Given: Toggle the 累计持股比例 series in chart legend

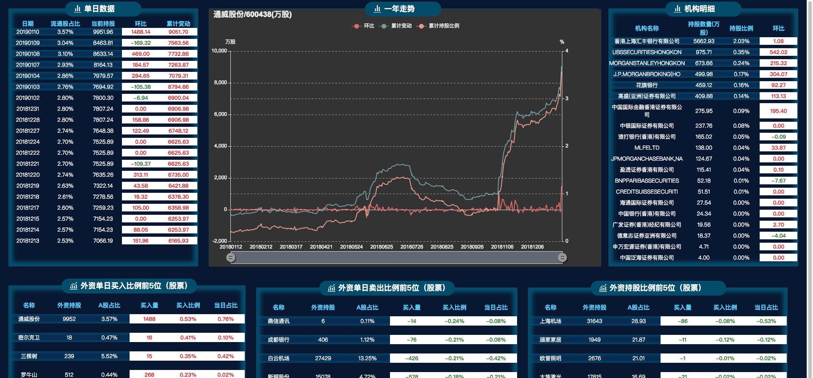Looking at the screenshot, I should 438,26.
